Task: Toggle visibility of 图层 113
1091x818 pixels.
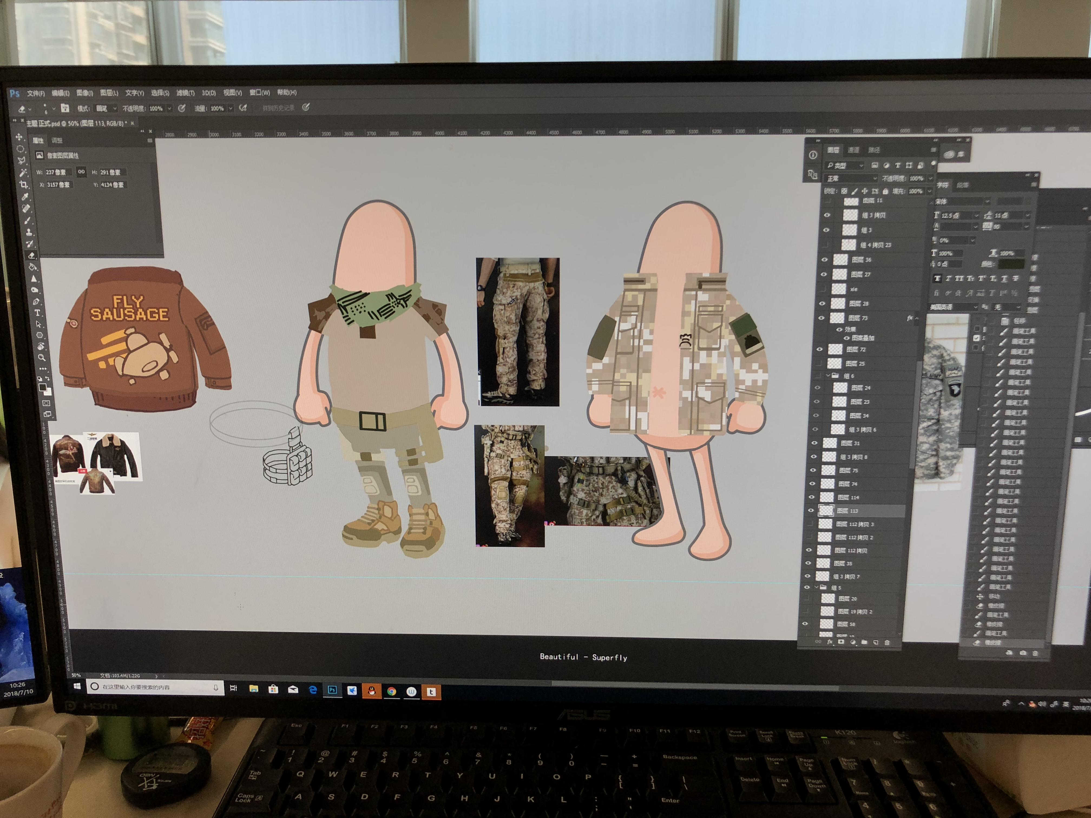Action: 811,510
